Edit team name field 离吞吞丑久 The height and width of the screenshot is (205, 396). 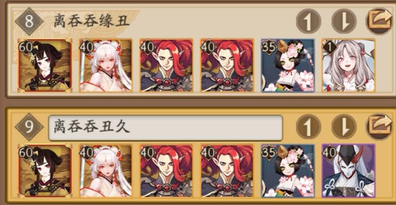click(x=166, y=128)
